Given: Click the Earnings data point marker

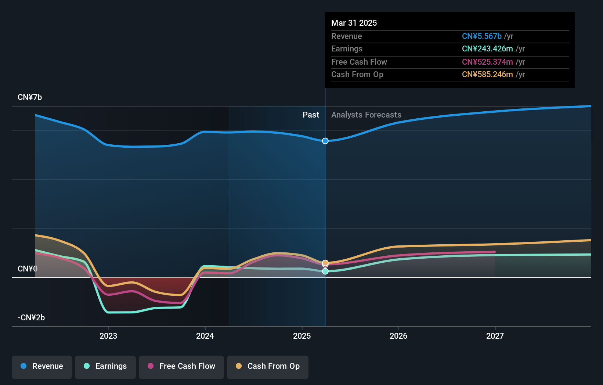Looking at the screenshot, I should [325, 271].
